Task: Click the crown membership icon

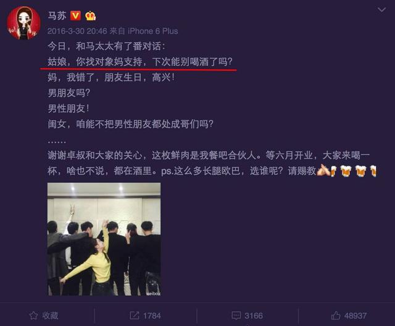Action: click(x=90, y=16)
